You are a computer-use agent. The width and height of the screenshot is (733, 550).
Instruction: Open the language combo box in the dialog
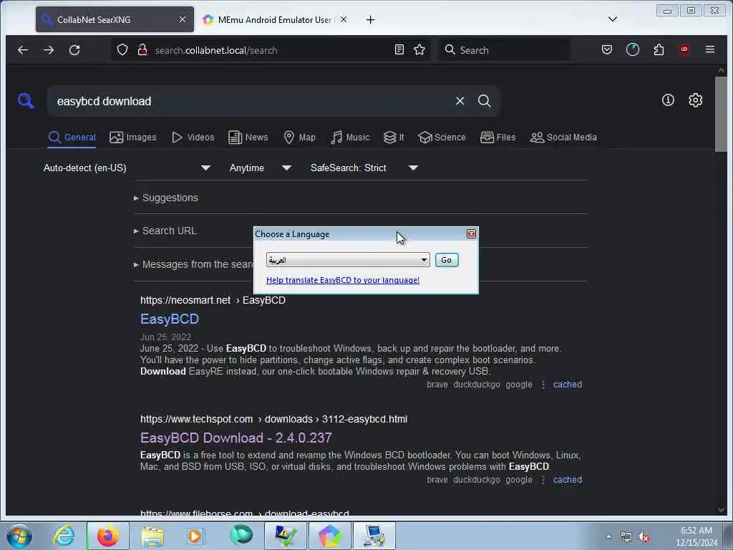(x=348, y=260)
